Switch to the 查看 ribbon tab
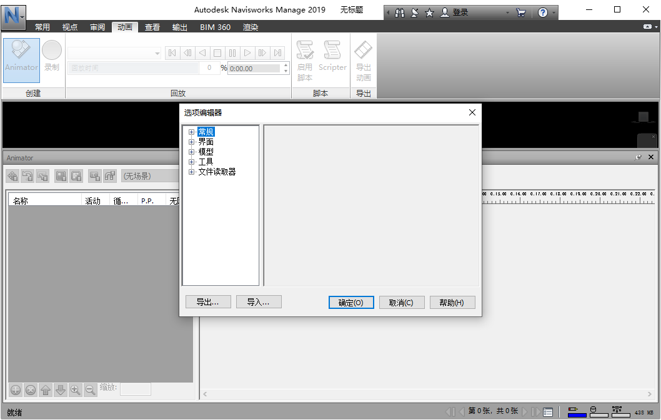 pyautogui.click(x=152, y=27)
